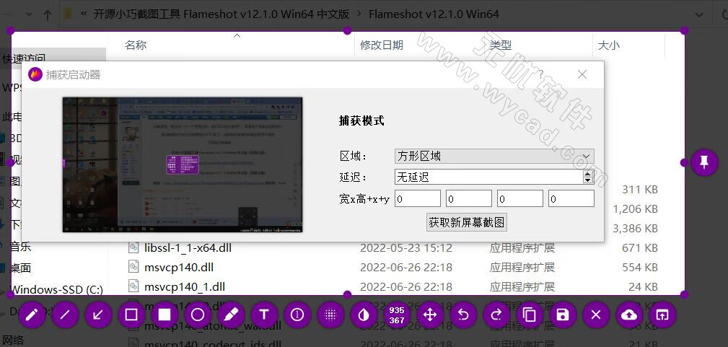Copy the selection to clipboard
This screenshot has height=347, width=728.
click(530, 315)
